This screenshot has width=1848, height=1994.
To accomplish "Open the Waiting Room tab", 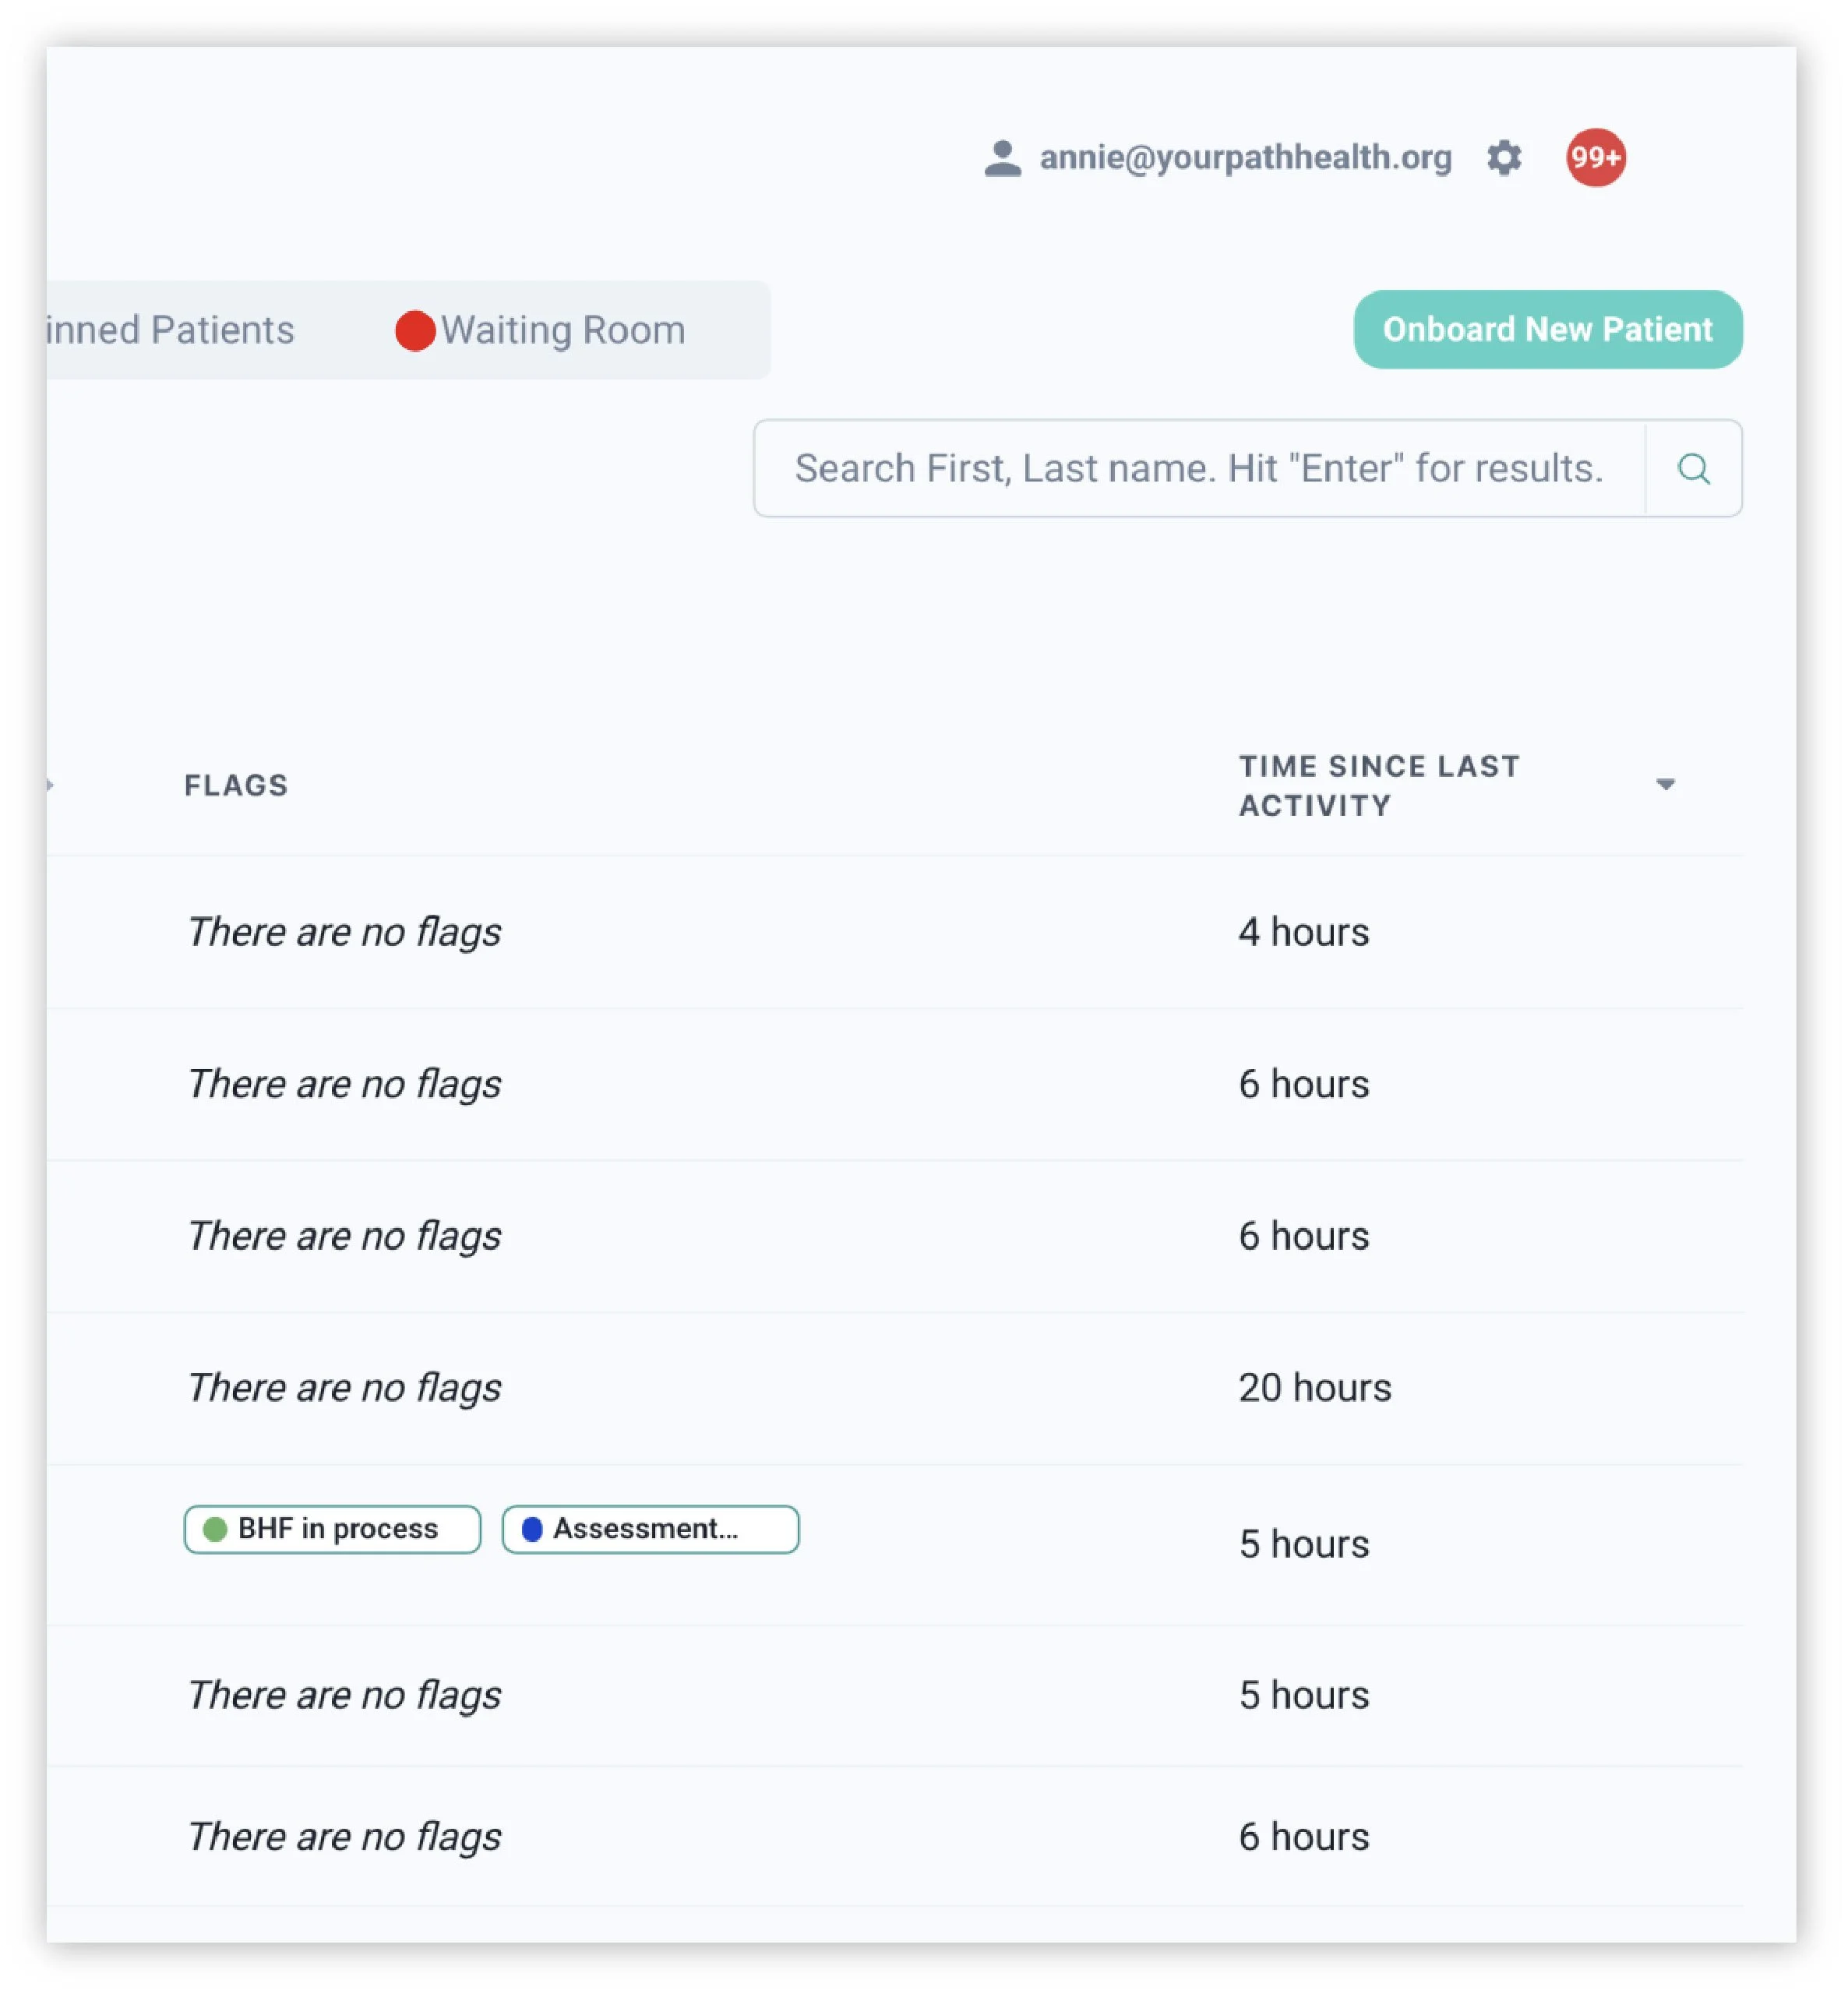I will pos(563,330).
